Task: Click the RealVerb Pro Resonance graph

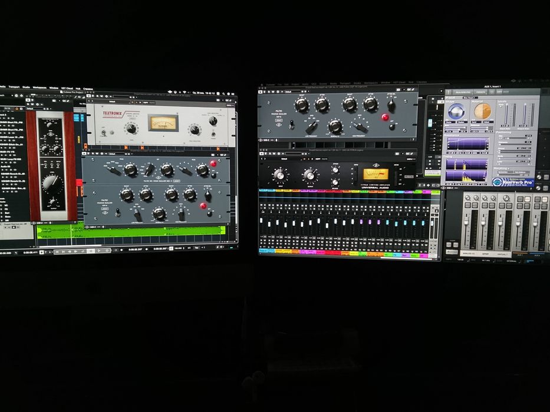Action: [467, 144]
